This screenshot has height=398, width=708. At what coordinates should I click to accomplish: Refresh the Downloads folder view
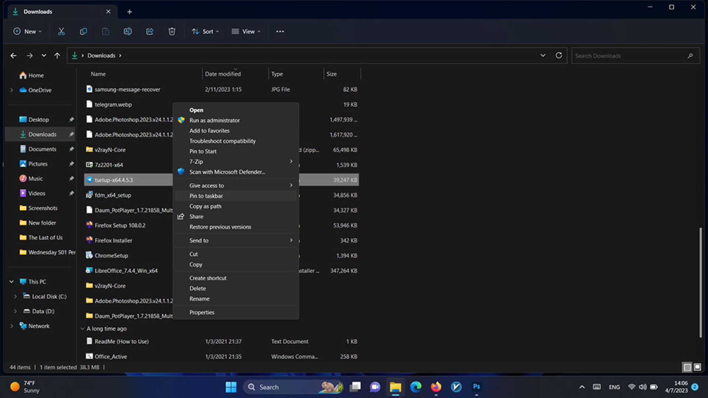coord(559,55)
